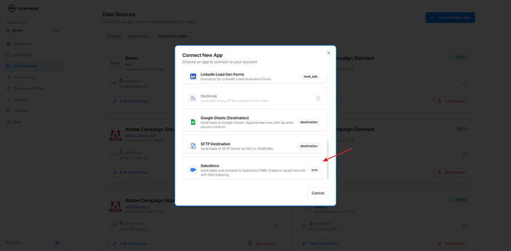Click the Google Sheets icon
The width and height of the screenshot is (511, 251).
(x=193, y=122)
